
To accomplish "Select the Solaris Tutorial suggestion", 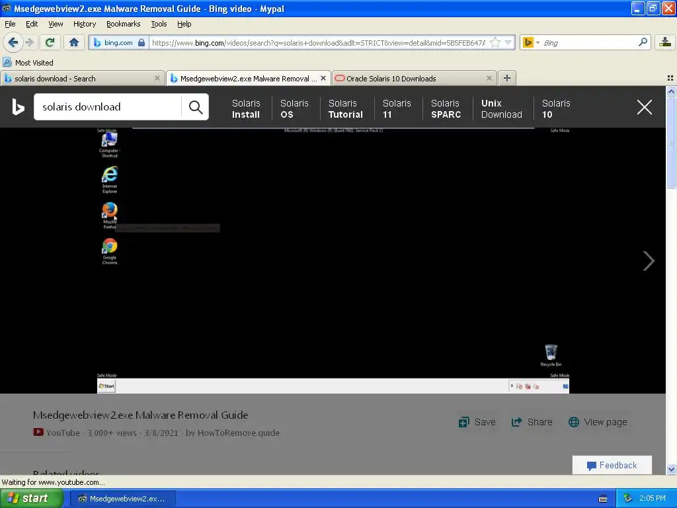I will [345, 109].
